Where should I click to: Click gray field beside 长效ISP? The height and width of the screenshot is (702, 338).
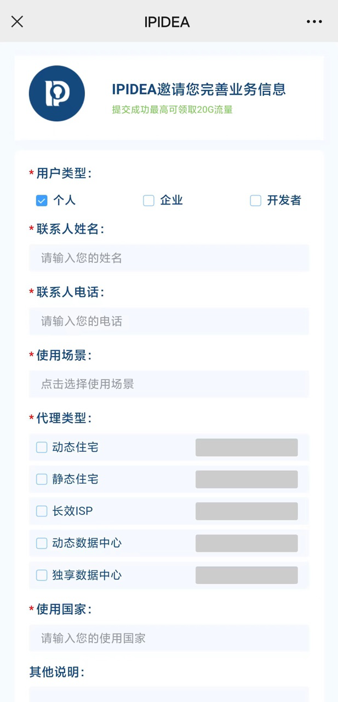pos(247,511)
